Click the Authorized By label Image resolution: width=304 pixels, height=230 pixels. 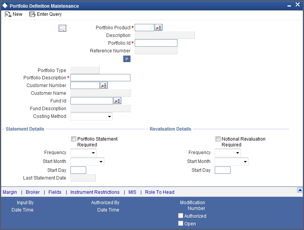105,202
